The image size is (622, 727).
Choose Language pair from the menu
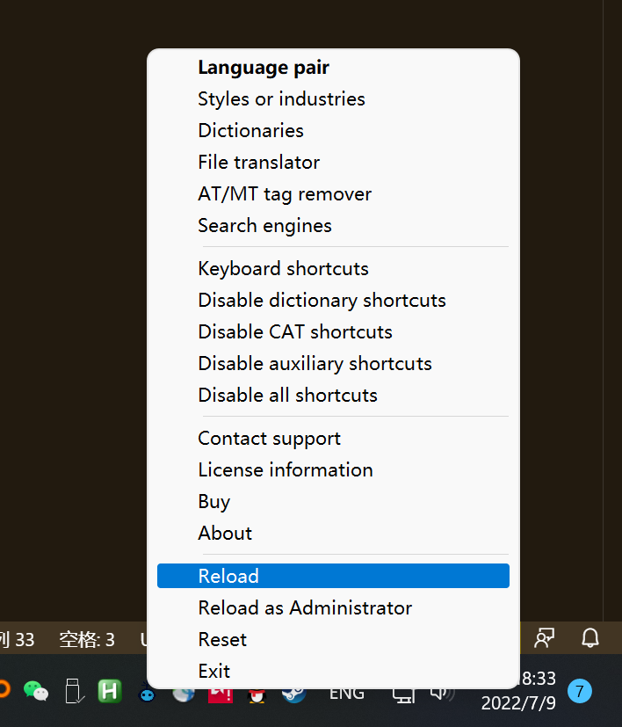tap(264, 67)
